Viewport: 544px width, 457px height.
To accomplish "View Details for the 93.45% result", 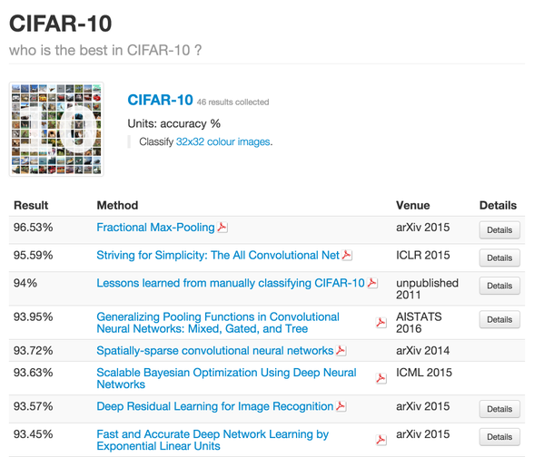I will click(x=499, y=437).
